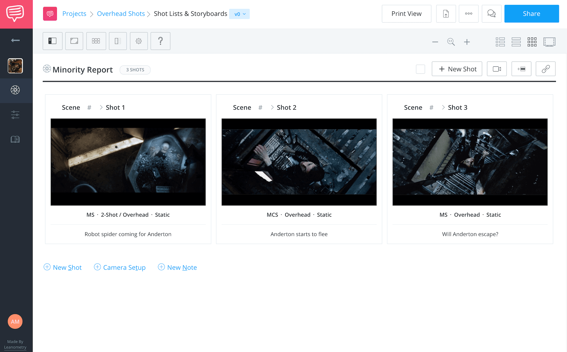Switch to grid thumbnails view mode
The height and width of the screenshot is (352, 567).
tap(532, 42)
